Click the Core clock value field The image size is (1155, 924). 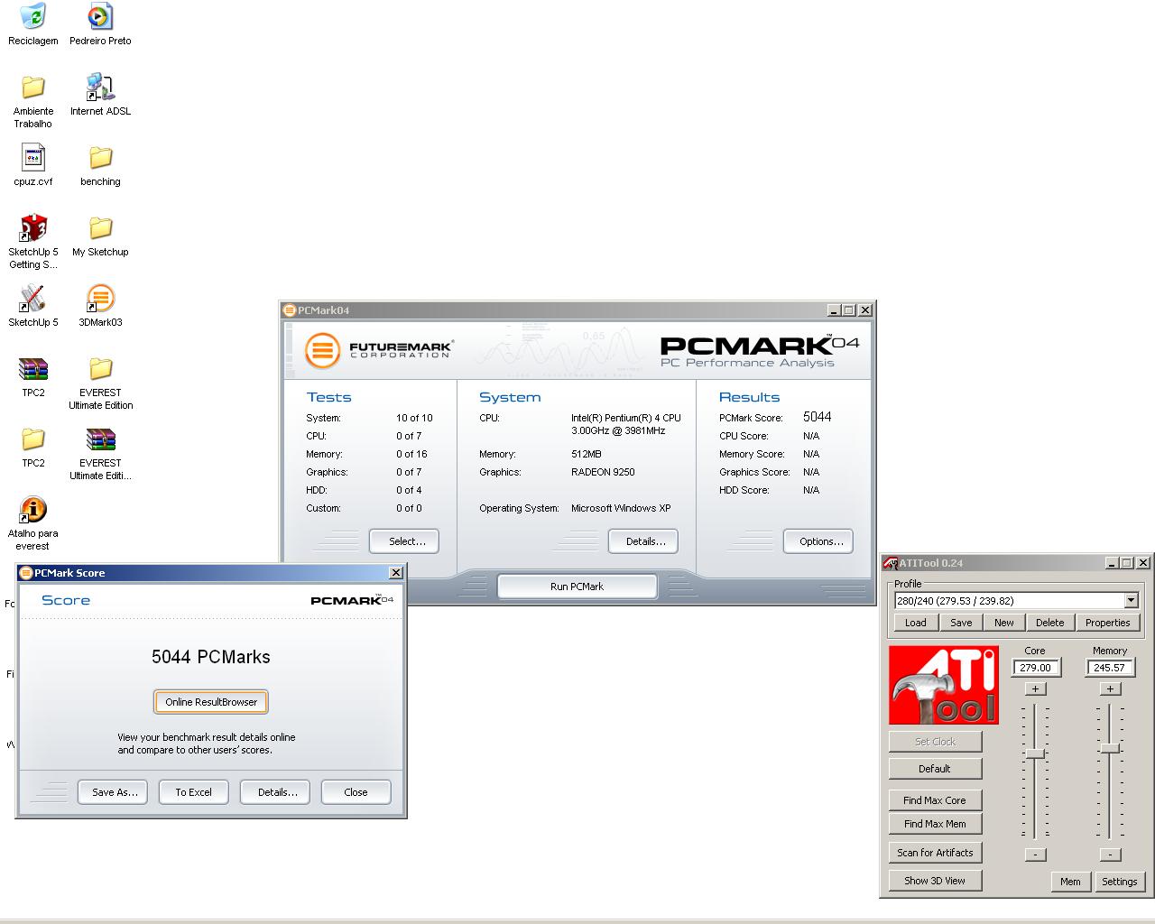[x=1037, y=668]
